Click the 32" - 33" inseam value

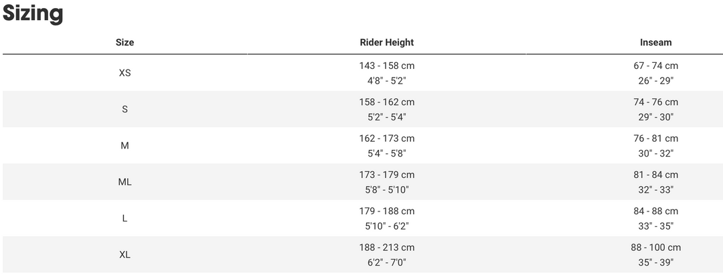click(655, 189)
